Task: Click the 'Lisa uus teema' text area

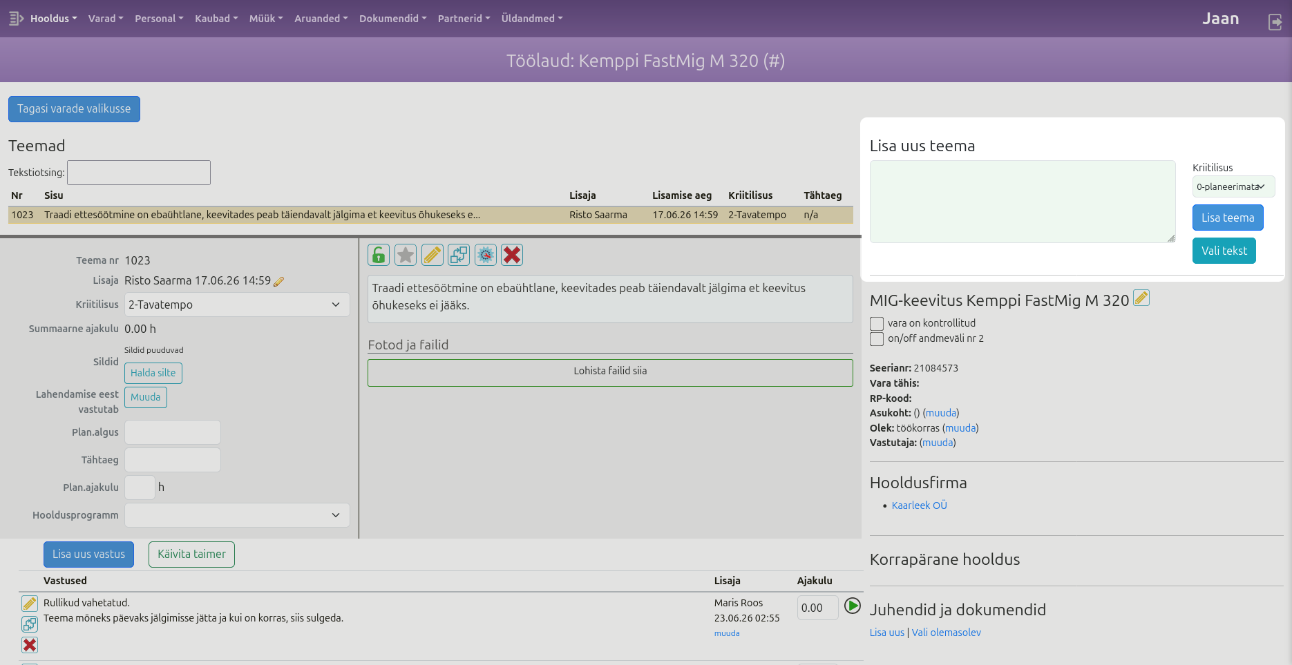Action: (1023, 202)
